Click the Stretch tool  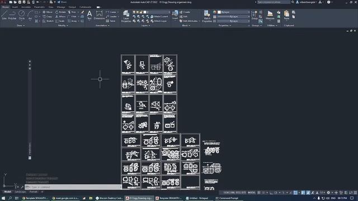point(48,21)
